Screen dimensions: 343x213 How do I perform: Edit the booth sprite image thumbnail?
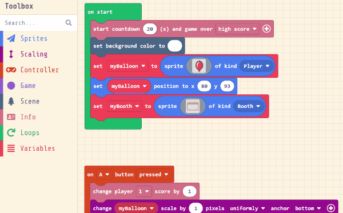tap(193, 106)
